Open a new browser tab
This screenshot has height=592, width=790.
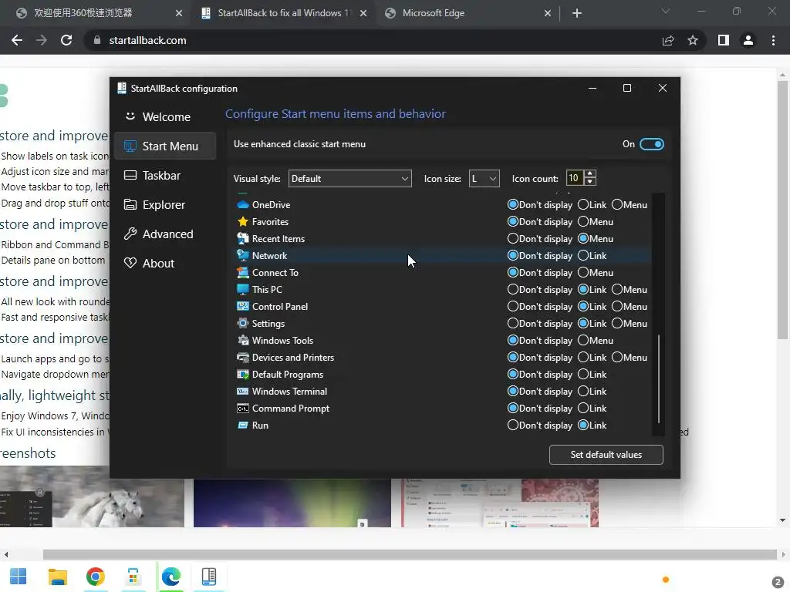(x=577, y=14)
